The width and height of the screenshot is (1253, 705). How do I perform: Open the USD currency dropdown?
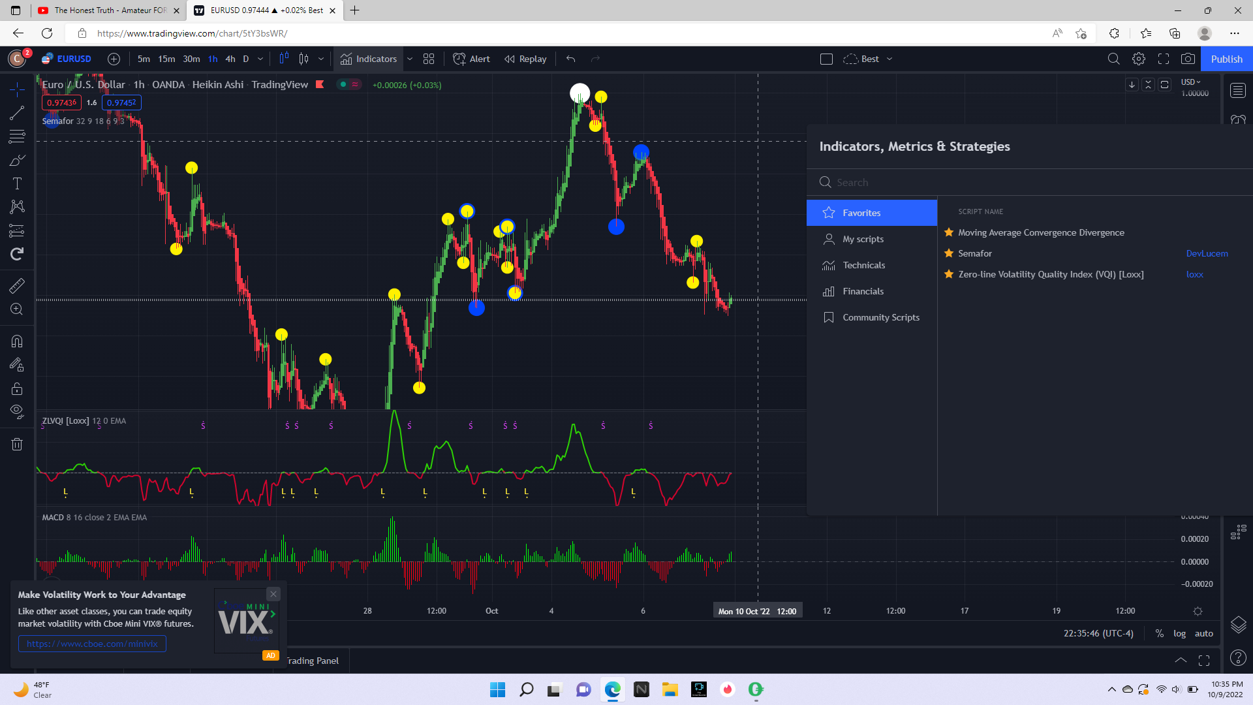click(x=1190, y=82)
